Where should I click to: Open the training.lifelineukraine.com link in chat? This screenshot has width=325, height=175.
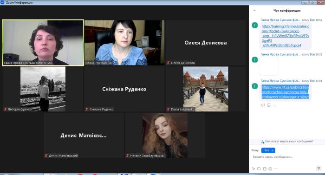coord(285,36)
